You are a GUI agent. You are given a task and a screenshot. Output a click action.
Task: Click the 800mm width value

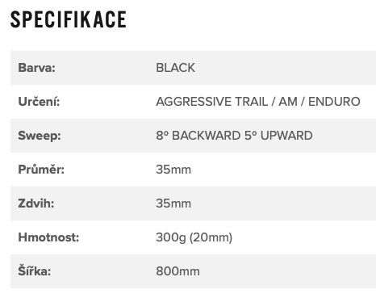[178, 271]
